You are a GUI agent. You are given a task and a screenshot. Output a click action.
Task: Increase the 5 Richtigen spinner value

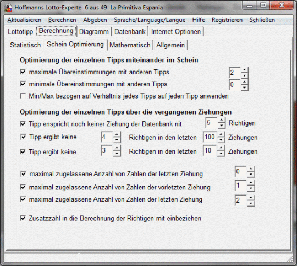[x=221, y=120]
